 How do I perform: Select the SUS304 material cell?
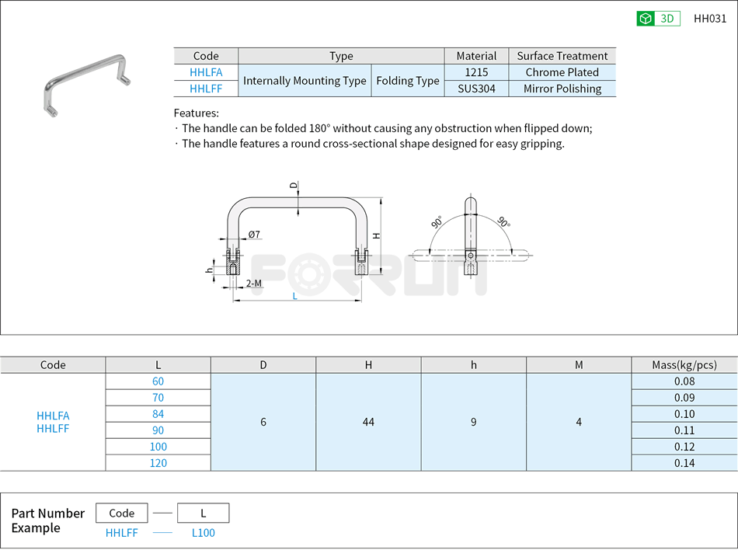pyautogui.click(x=476, y=88)
